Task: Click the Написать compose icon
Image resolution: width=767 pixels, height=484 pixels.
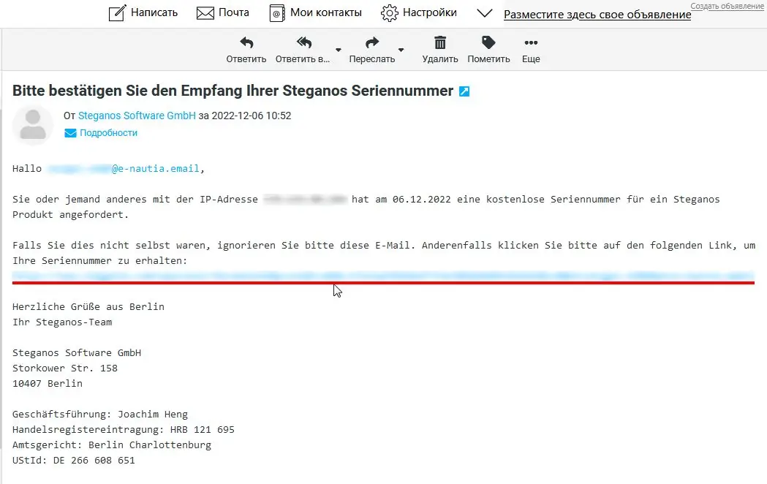Action: click(x=117, y=12)
